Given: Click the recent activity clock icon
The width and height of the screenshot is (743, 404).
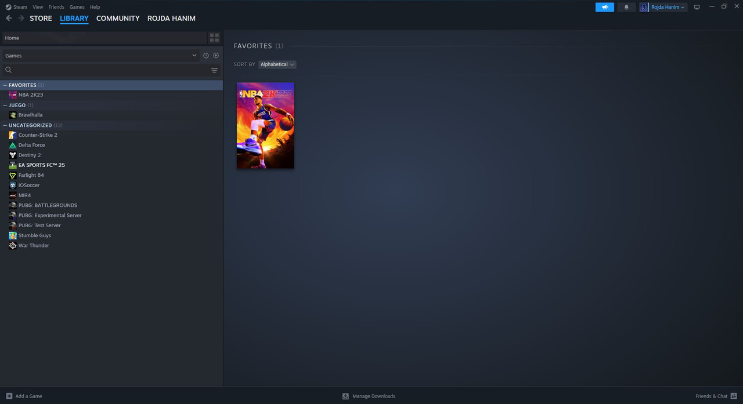Looking at the screenshot, I should coord(205,56).
